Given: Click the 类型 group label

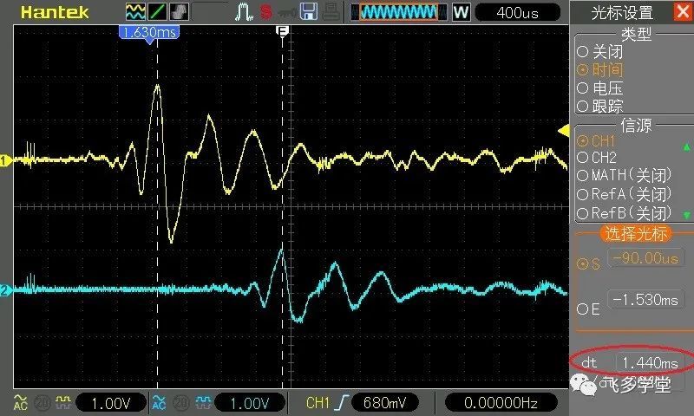Looking at the screenshot, I should (636, 34).
